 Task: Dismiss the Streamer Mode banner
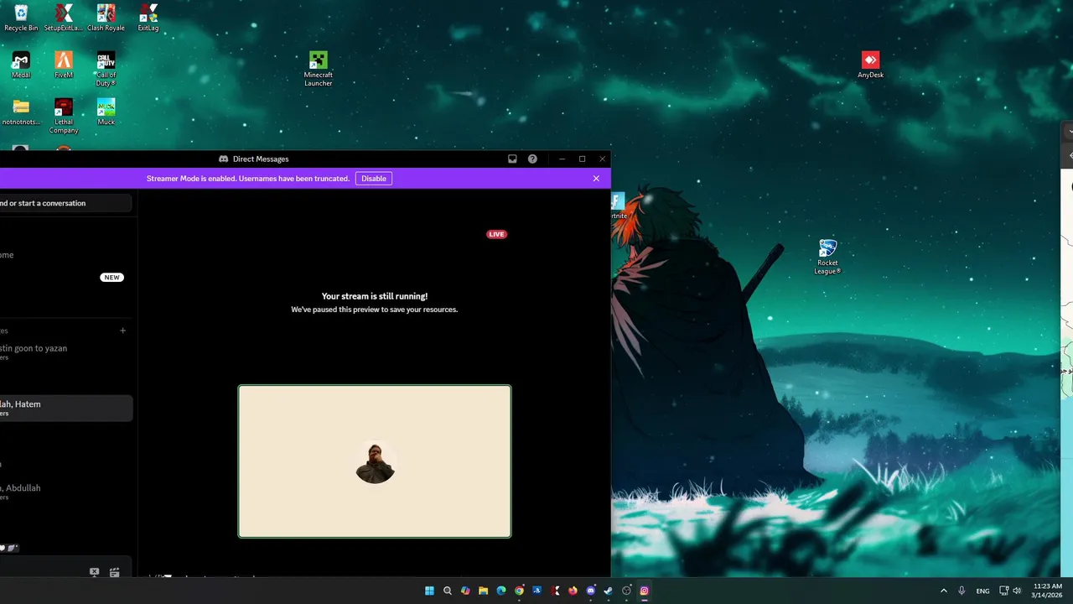596,179
